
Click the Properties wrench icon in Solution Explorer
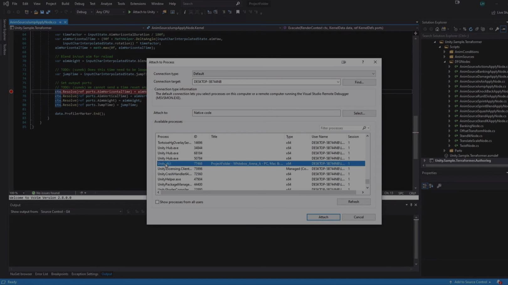[x=497, y=29]
